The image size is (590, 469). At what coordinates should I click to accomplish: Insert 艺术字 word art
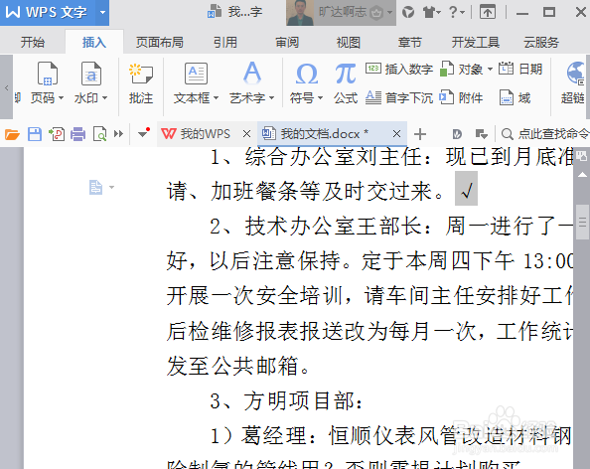pos(251,82)
